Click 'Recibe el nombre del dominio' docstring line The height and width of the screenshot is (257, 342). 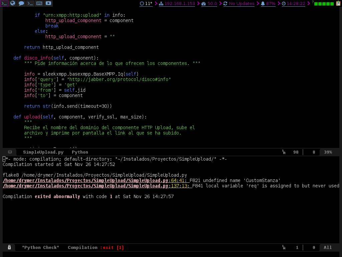click(109, 127)
